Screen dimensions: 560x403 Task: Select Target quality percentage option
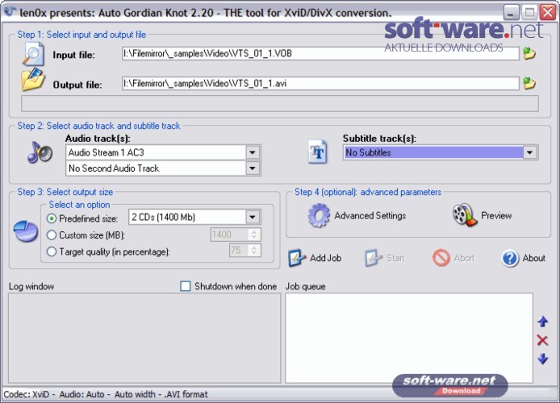(52, 251)
